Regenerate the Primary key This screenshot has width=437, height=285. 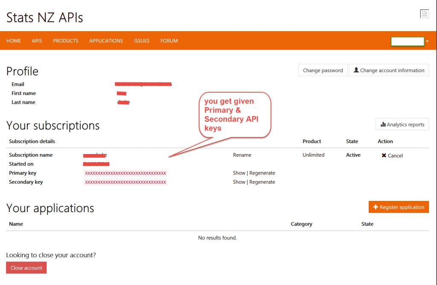click(262, 173)
